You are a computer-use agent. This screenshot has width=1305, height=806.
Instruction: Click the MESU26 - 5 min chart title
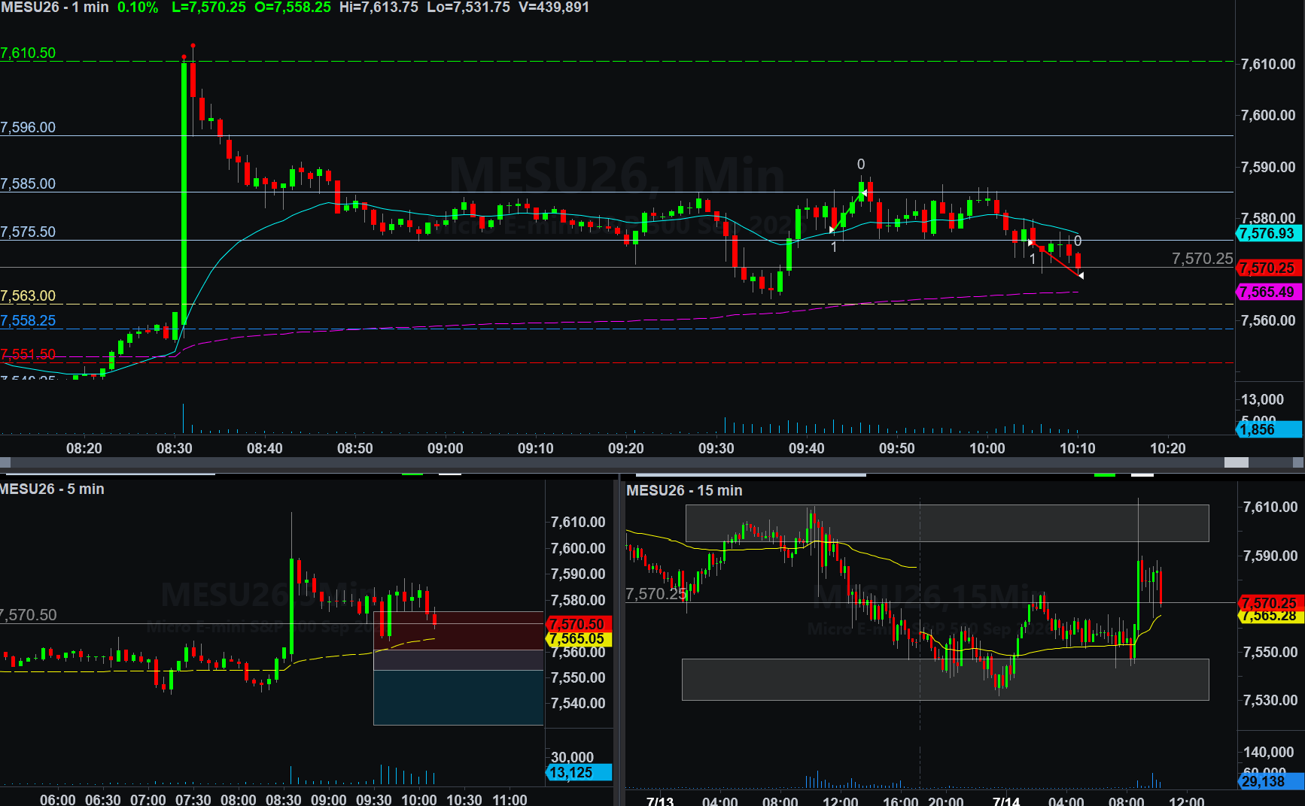click(x=52, y=489)
